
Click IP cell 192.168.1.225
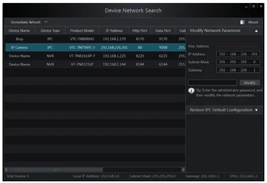pos(114,56)
